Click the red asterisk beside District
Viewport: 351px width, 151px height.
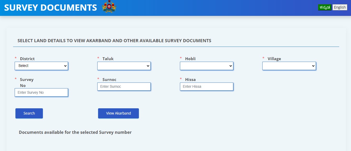click(x=16, y=58)
